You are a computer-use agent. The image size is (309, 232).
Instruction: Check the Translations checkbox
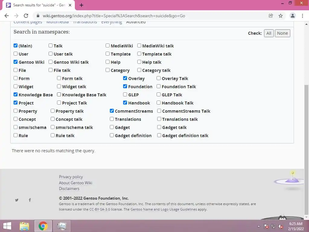112,119
